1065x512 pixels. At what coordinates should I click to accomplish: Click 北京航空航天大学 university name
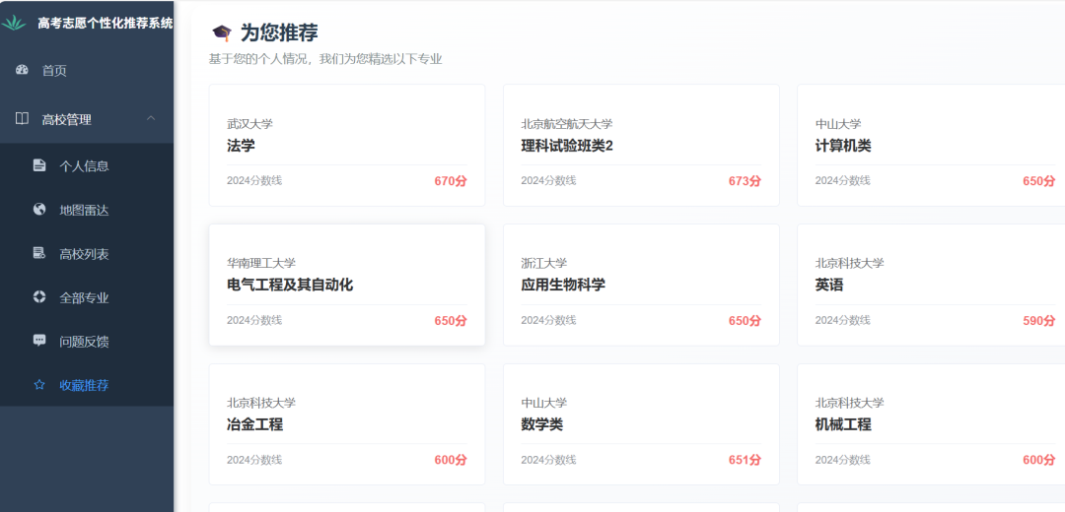(567, 123)
